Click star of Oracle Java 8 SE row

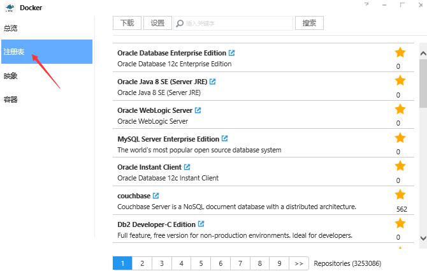[400, 80]
